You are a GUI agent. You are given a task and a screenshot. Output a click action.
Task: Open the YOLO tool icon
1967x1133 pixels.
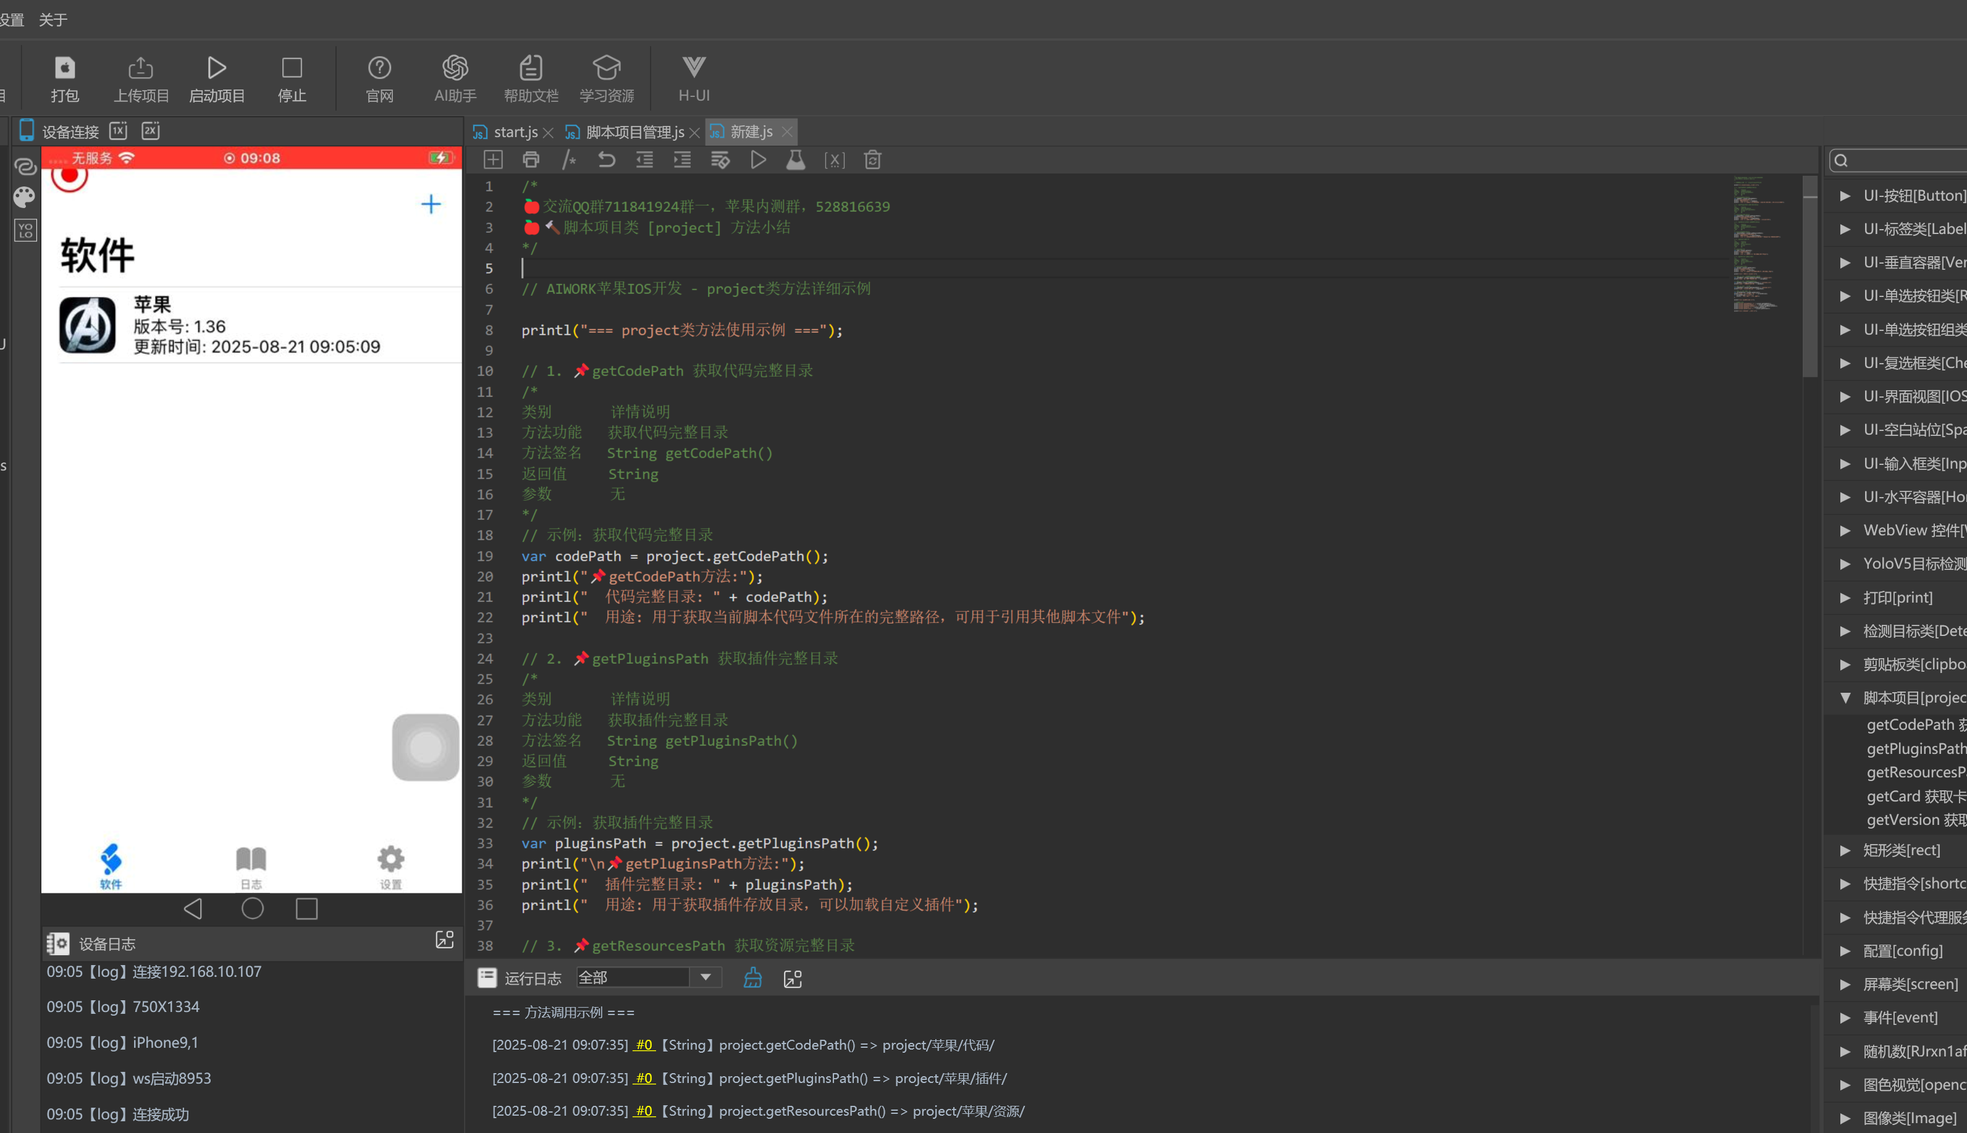25,230
